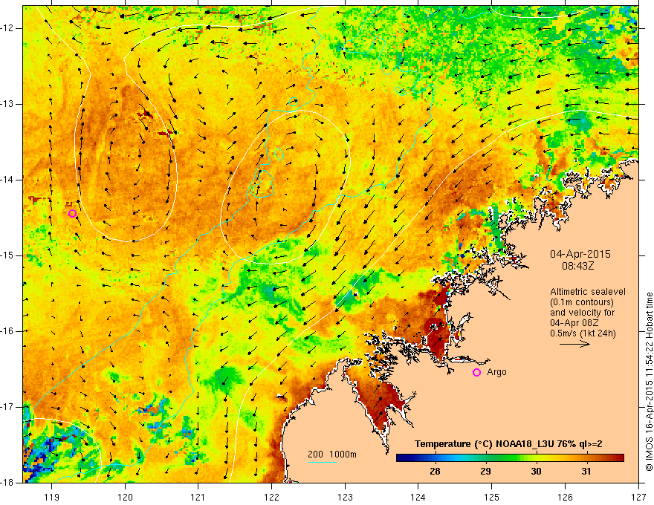This screenshot has height=505, width=654.
Task: Click the magenta Argo float marker near 119
Action: [x=72, y=213]
